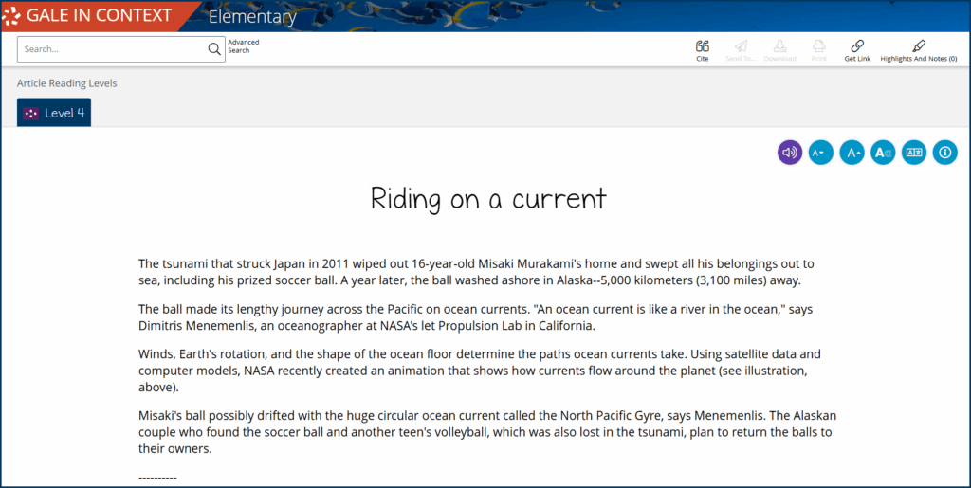Click the Cite quotation icon
The height and width of the screenshot is (488, 971).
pyautogui.click(x=702, y=46)
